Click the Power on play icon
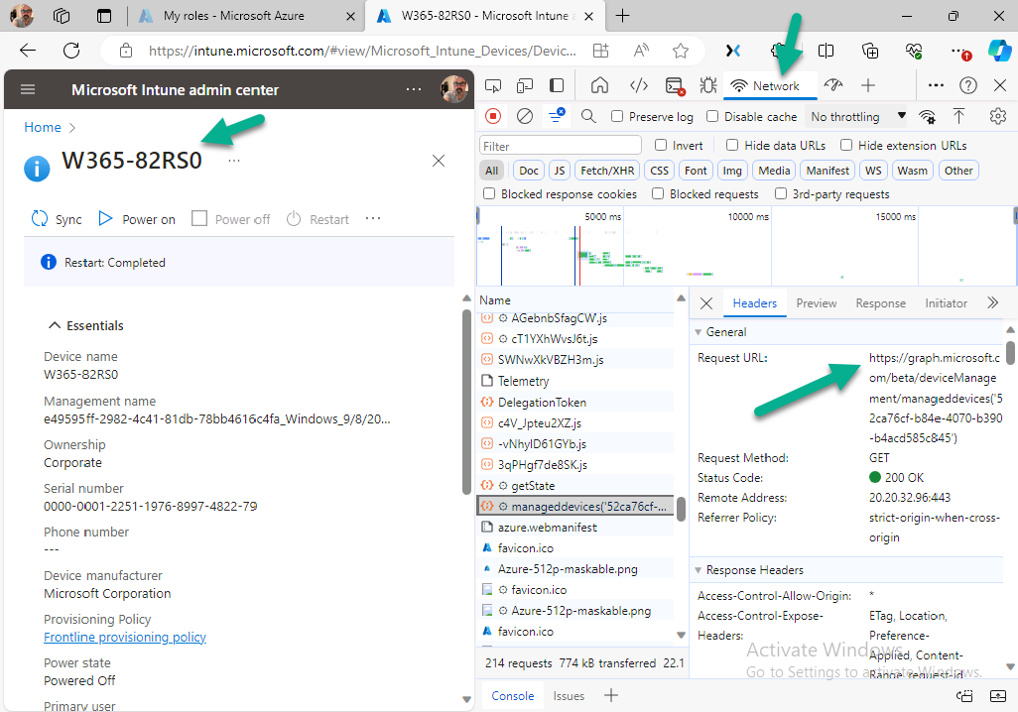 105,219
